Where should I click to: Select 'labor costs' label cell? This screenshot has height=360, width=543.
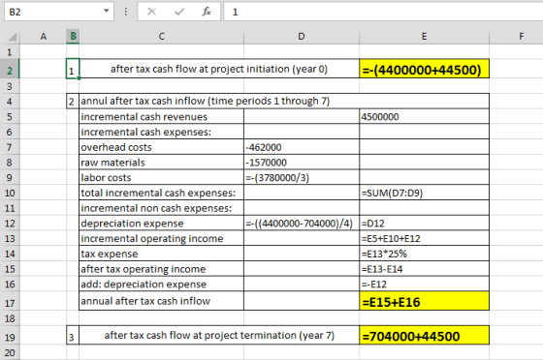click(x=161, y=177)
